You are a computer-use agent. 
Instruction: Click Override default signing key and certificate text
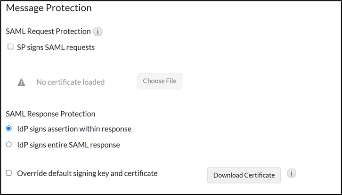87,173
